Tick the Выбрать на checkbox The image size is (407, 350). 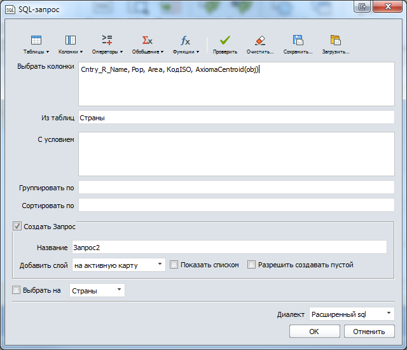pos(17,290)
